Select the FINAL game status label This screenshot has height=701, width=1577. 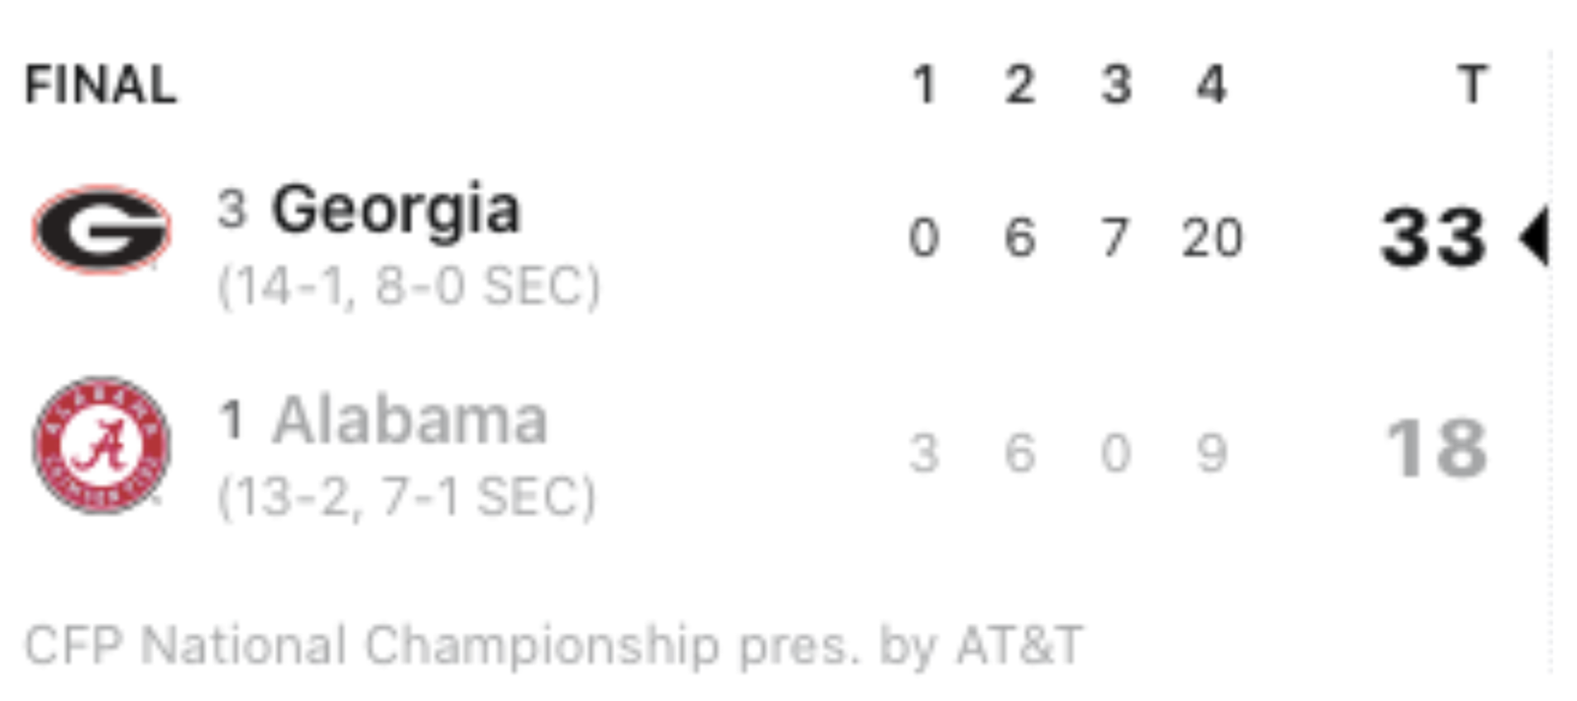[101, 85]
